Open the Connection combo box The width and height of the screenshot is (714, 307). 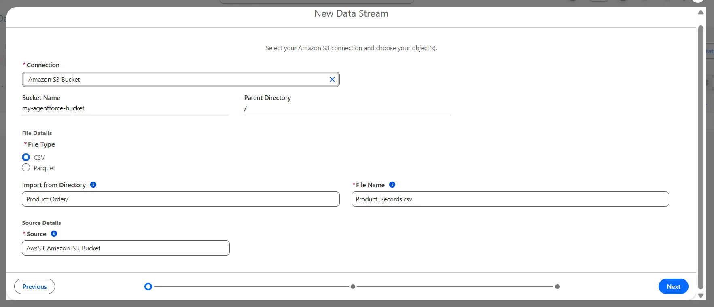click(x=176, y=79)
